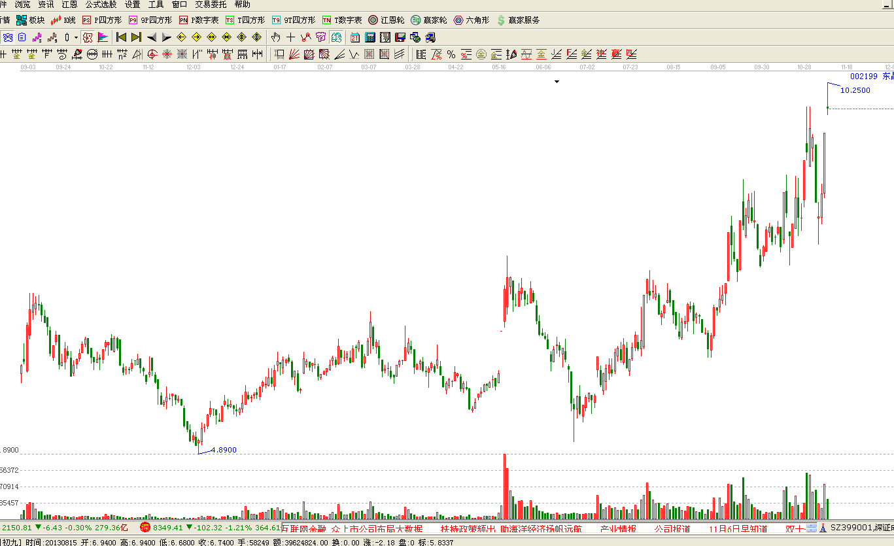
Task: Toggle the red pattern icon beside flag
Action: (87, 37)
